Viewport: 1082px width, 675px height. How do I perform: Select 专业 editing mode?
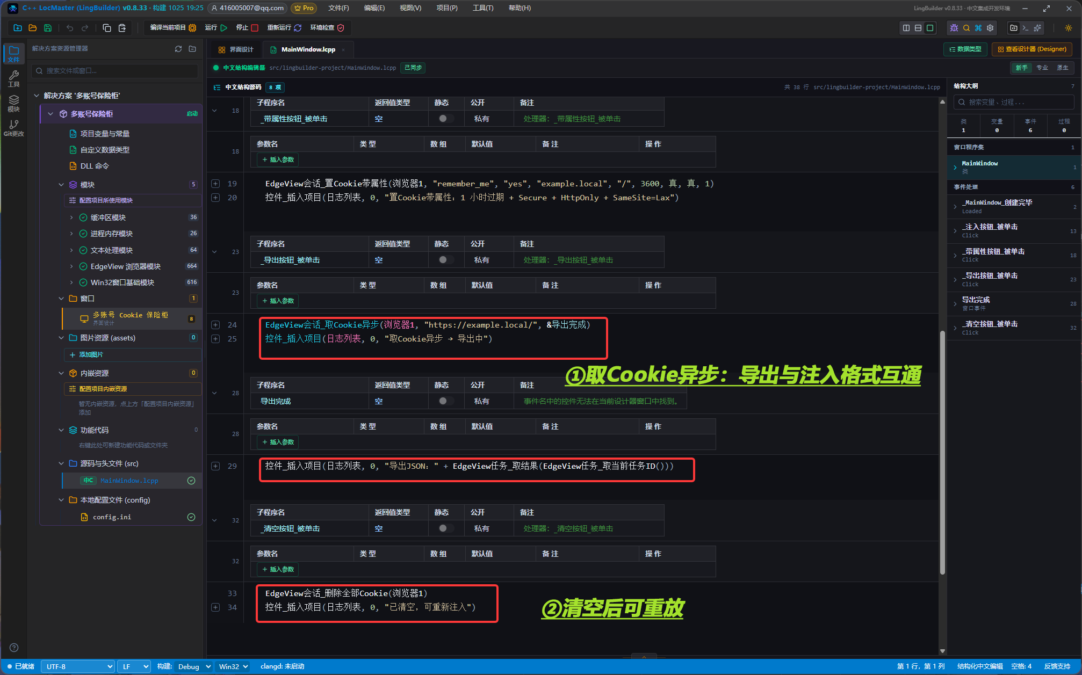click(x=1042, y=68)
